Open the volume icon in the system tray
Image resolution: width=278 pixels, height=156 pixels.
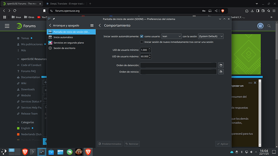tap(251, 152)
